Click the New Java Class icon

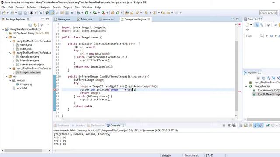click(x=118, y=13)
